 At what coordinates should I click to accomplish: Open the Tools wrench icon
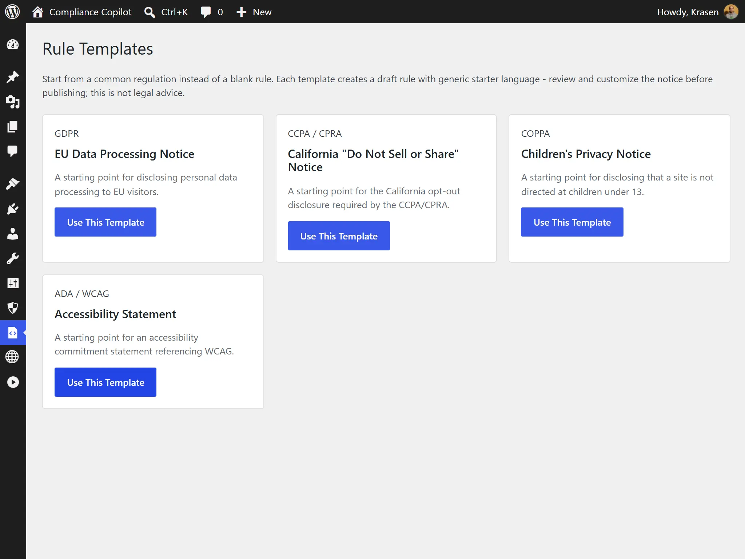[13, 258]
